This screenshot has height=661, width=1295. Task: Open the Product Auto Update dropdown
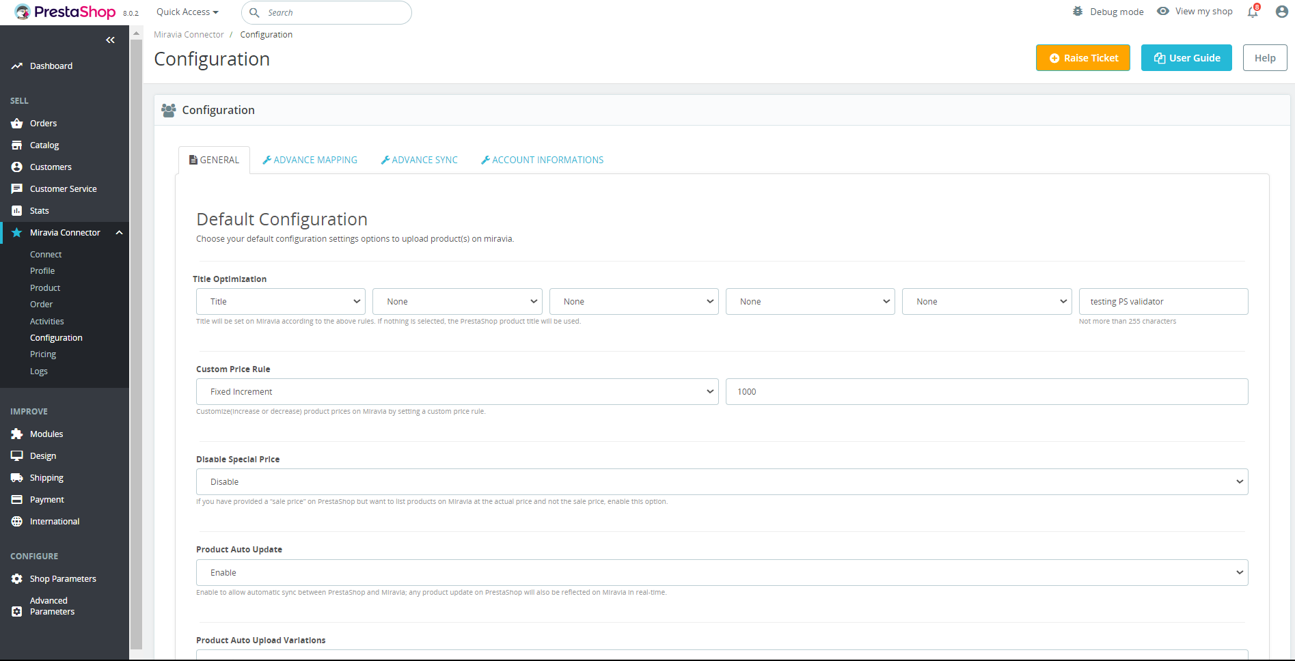[x=722, y=573]
